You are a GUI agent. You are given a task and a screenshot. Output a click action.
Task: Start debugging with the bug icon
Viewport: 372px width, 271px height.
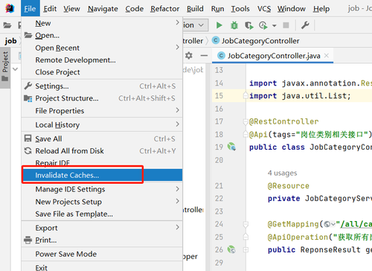234,25
